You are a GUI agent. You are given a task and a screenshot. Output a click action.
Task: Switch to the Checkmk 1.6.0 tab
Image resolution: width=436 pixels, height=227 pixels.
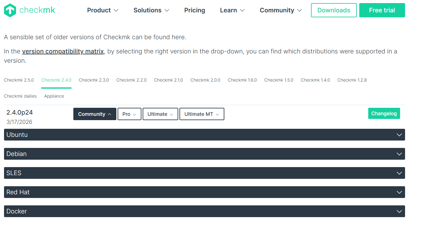(x=242, y=80)
